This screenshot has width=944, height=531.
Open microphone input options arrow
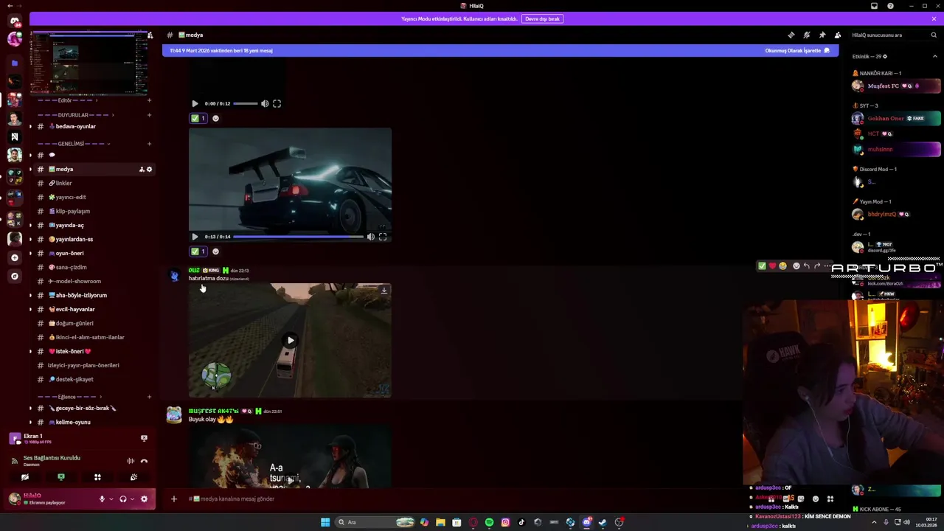click(x=111, y=499)
